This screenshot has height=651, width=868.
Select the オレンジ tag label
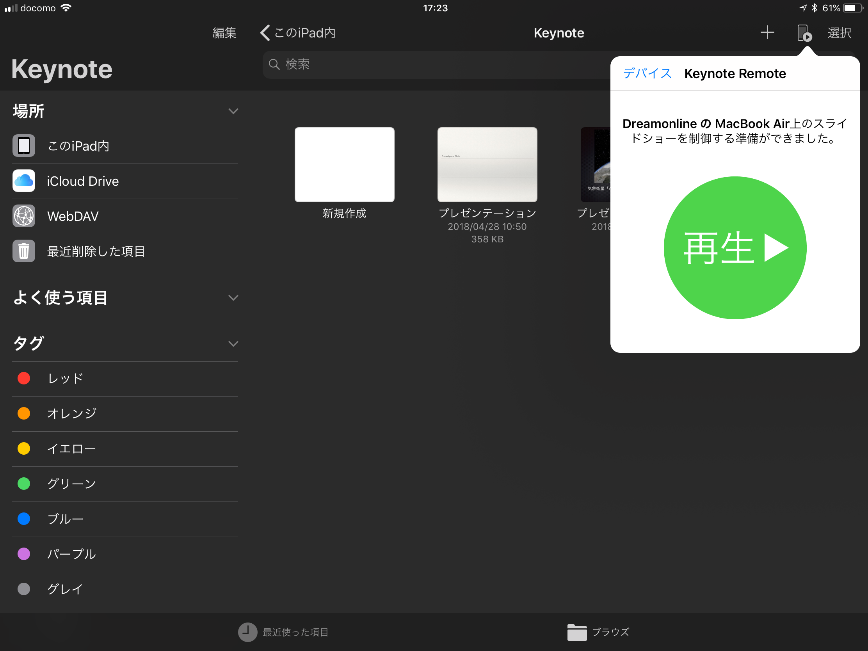pyautogui.click(x=72, y=414)
